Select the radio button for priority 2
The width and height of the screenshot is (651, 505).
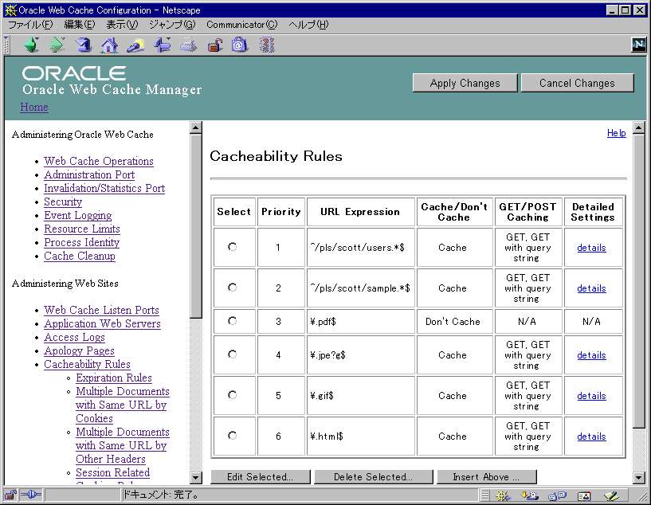coord(233,287)
